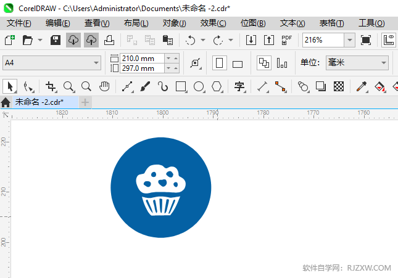
Task: Click the Print icon
Action: pyautogui.click(x=109, y=40)
